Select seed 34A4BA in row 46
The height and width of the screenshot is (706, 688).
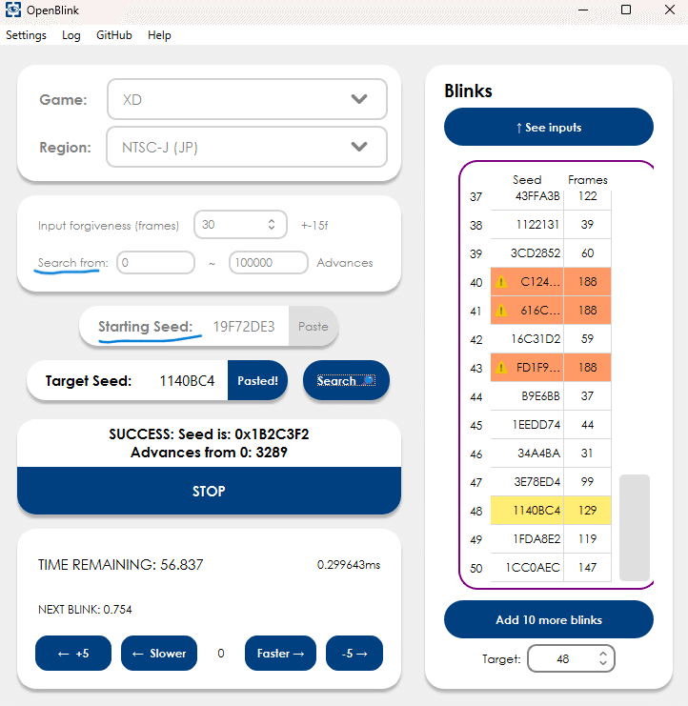tap(527, 453)
